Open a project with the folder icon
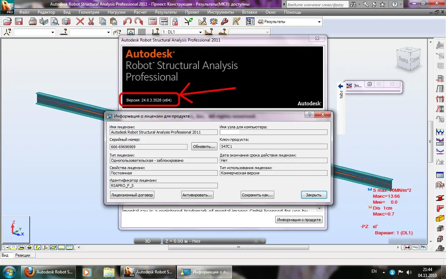This screenshot has width=446, height=279. click(8, 22)
